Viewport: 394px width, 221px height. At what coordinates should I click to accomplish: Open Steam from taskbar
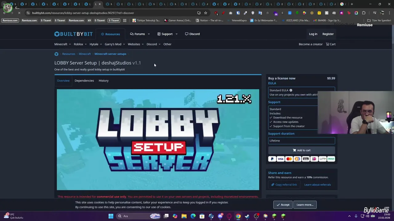click(x=247, y=216)
